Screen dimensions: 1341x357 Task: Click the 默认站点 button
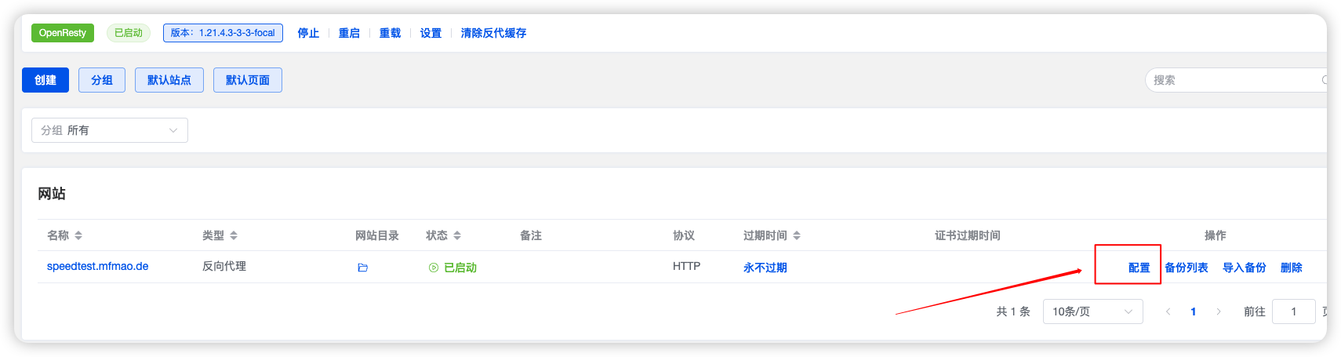pyautogui.click(x=169, y=80)
